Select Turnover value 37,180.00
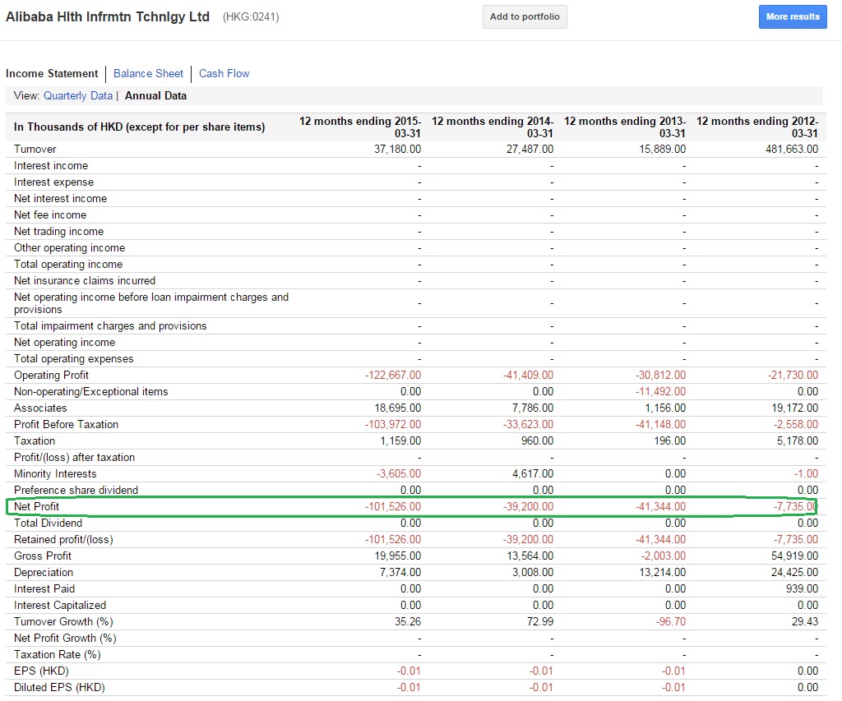842x701 pixels. pos(397,150)
